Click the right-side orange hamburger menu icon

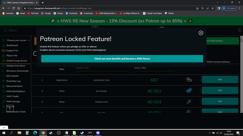[239, 30]
